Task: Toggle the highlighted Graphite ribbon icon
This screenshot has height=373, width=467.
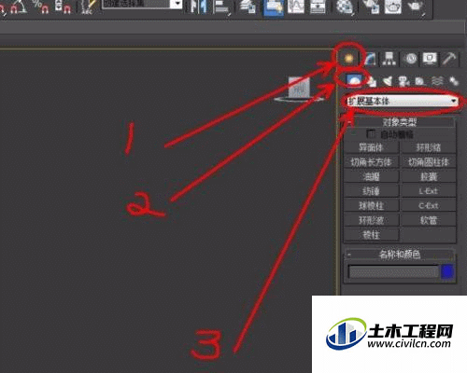Action: click(273, 7)
